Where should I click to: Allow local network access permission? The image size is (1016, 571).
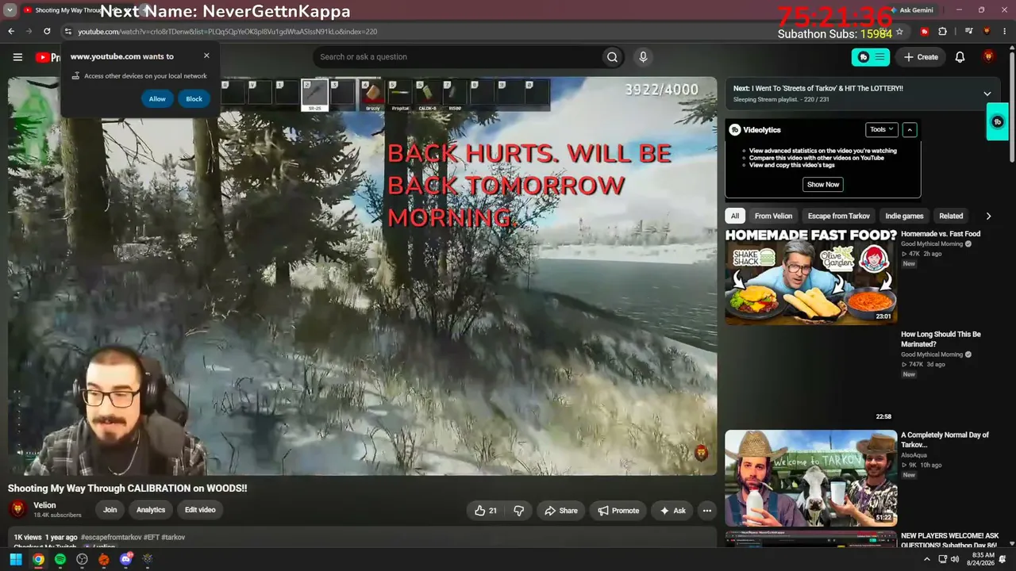pos(157,99)
